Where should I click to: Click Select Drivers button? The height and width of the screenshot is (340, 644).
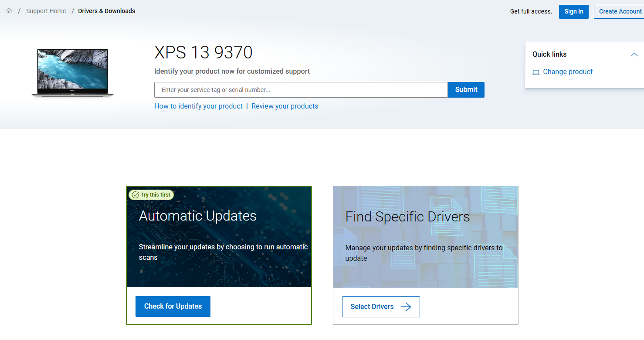click(381, 307)
